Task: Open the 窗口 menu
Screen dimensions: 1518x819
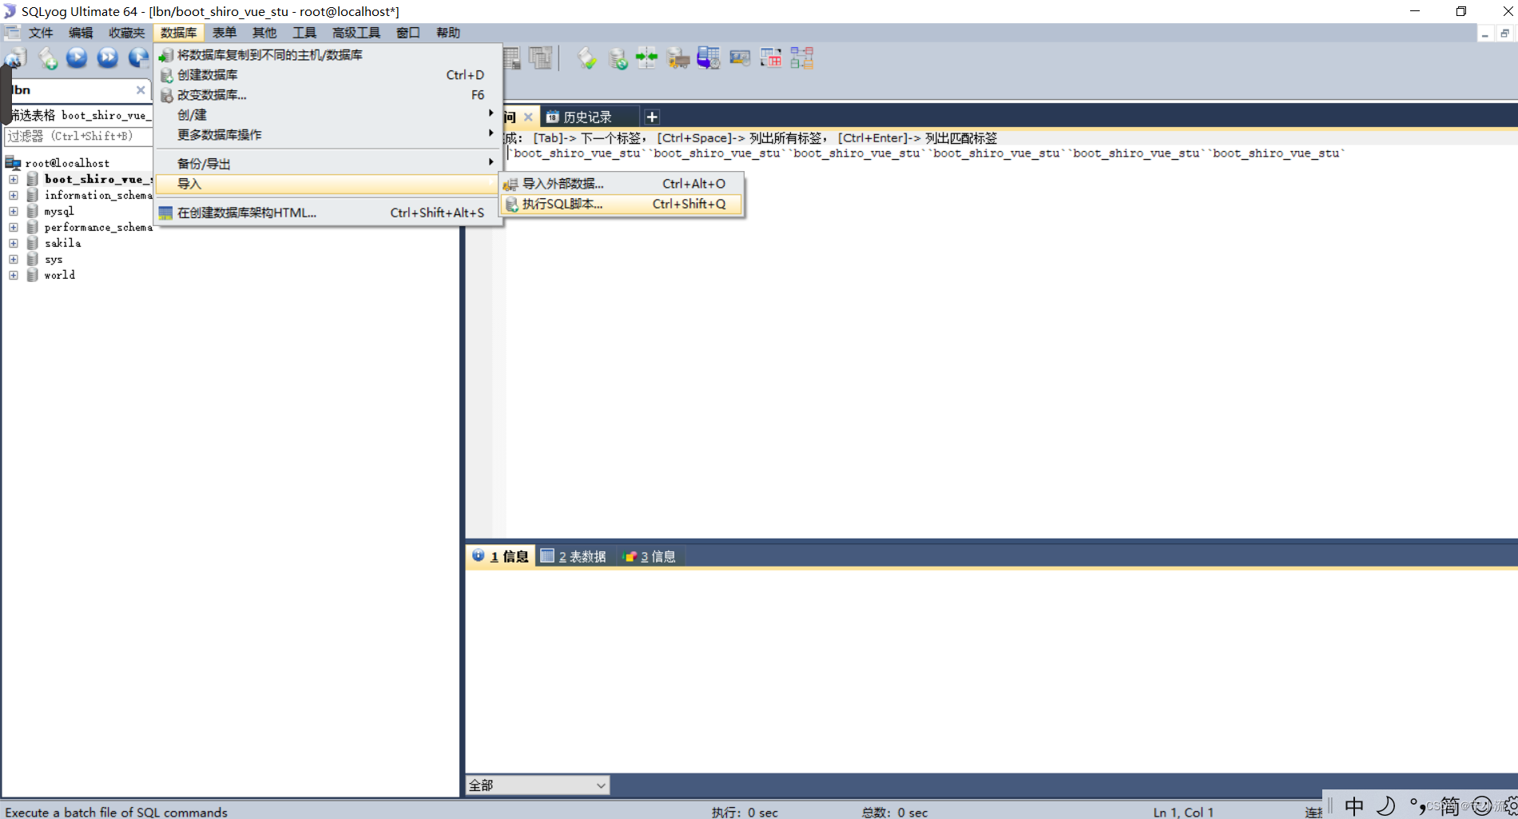Action: click(408, 33)
